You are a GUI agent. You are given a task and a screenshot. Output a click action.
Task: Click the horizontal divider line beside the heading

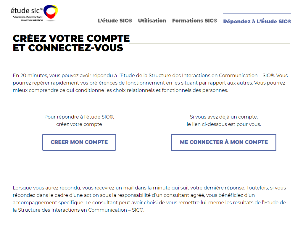point(210,43)
